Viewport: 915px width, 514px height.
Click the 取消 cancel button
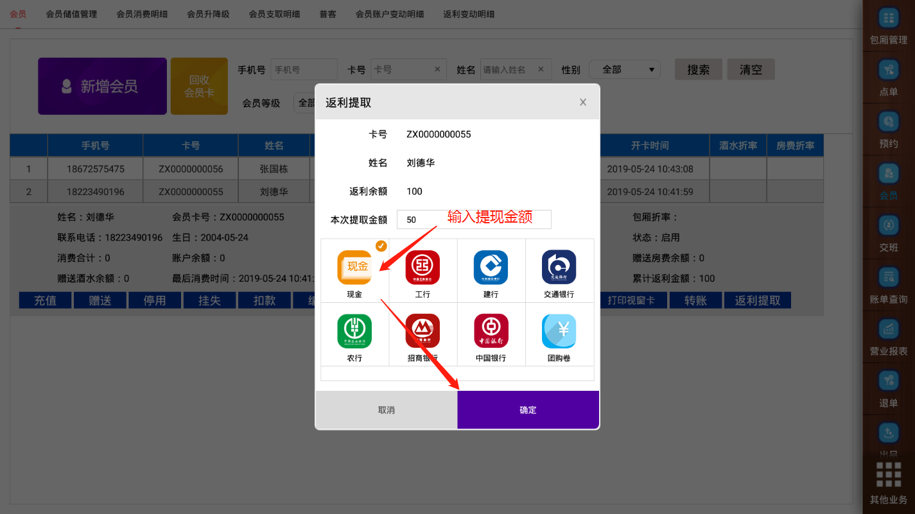387,410
